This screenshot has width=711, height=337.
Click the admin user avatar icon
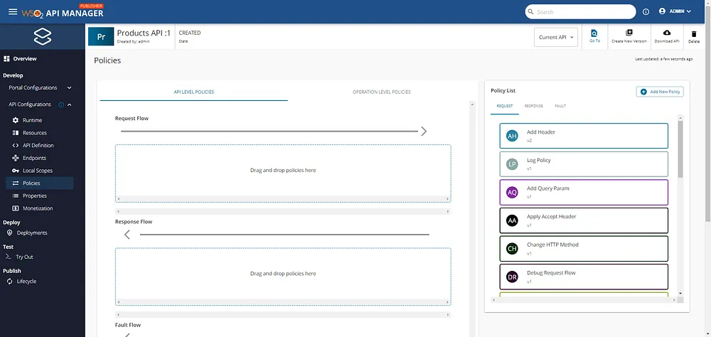[662, 11]
